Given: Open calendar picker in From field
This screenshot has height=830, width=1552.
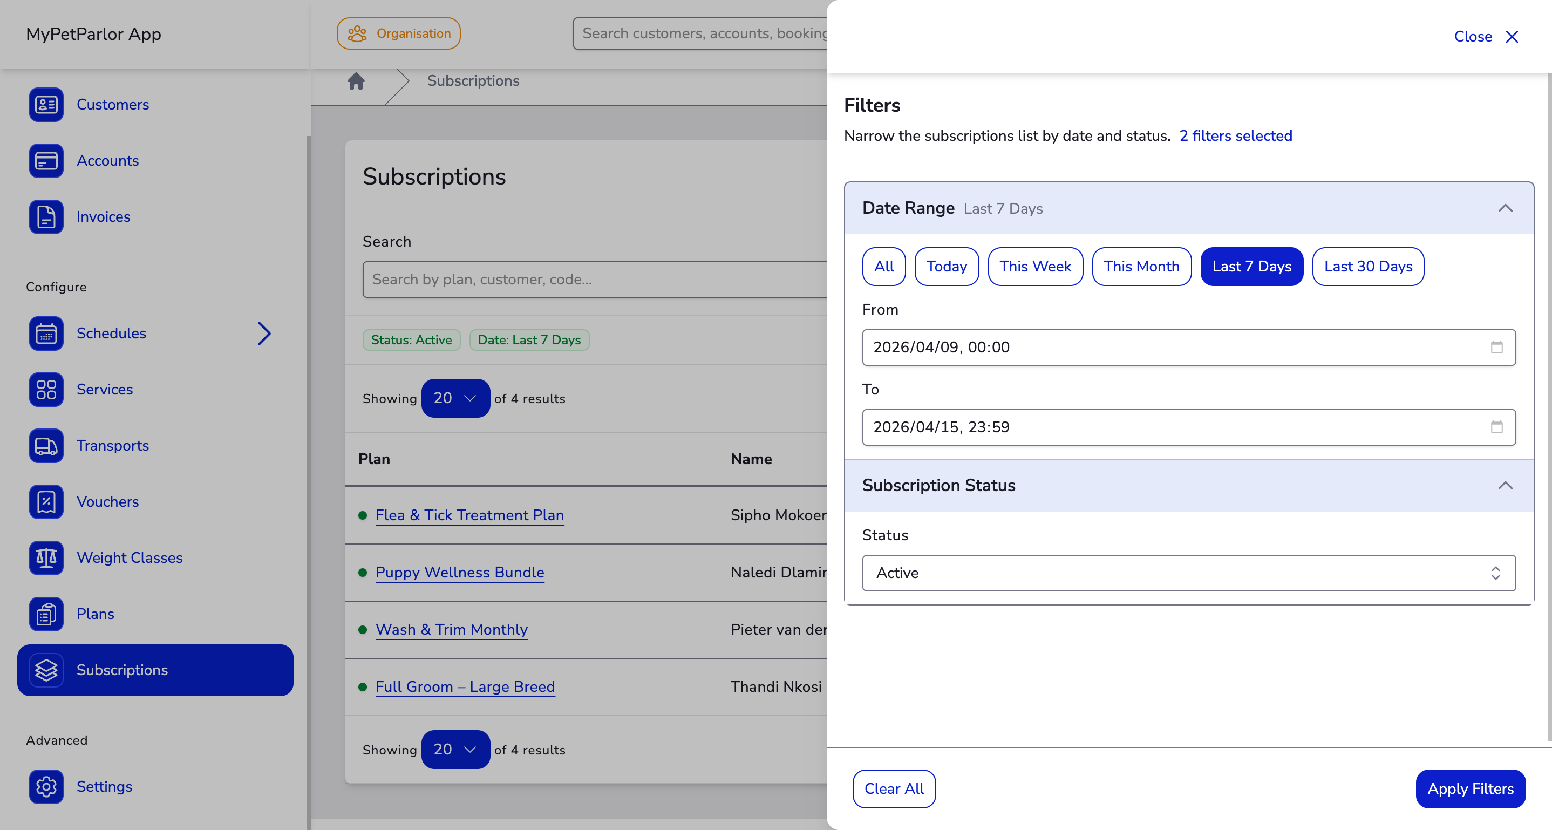Looking at the screenshot, I should pos(1496,348).
